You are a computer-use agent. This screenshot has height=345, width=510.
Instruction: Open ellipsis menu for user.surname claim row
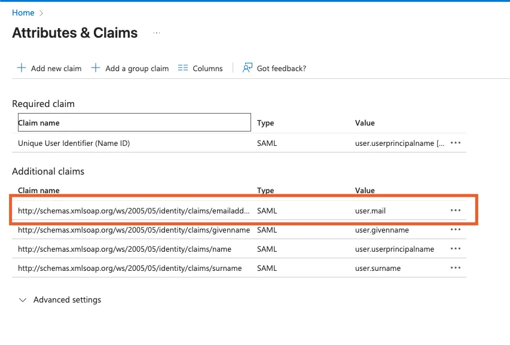(x=456, y=268)
